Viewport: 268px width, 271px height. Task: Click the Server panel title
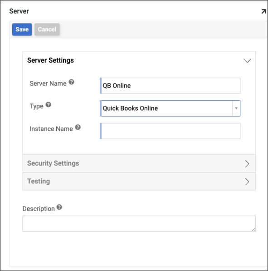point(19,11)
